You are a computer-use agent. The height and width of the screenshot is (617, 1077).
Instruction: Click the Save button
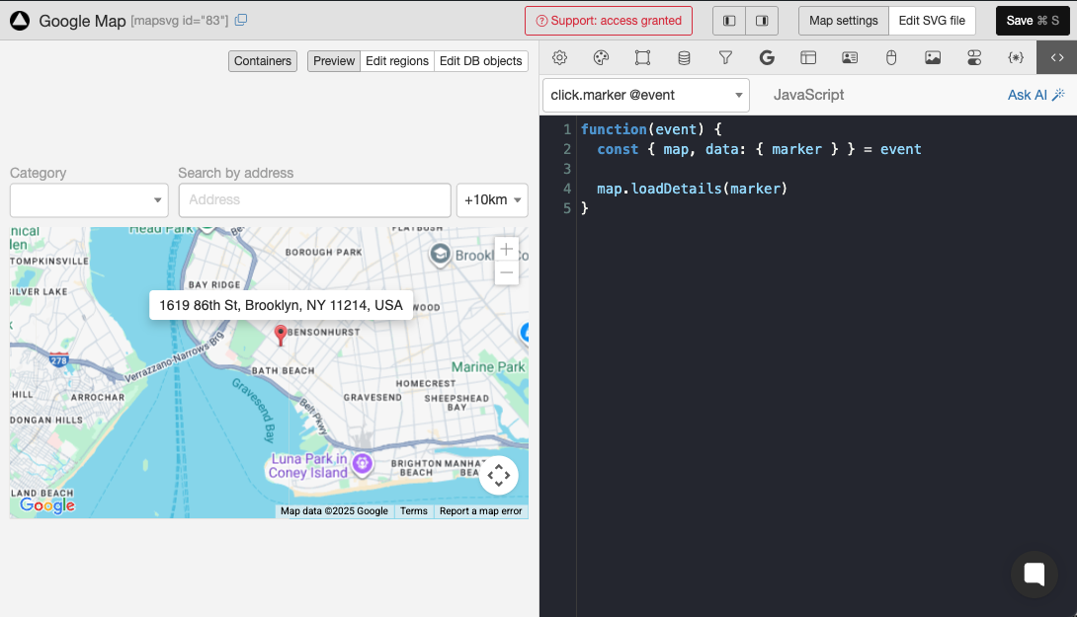1033,21
